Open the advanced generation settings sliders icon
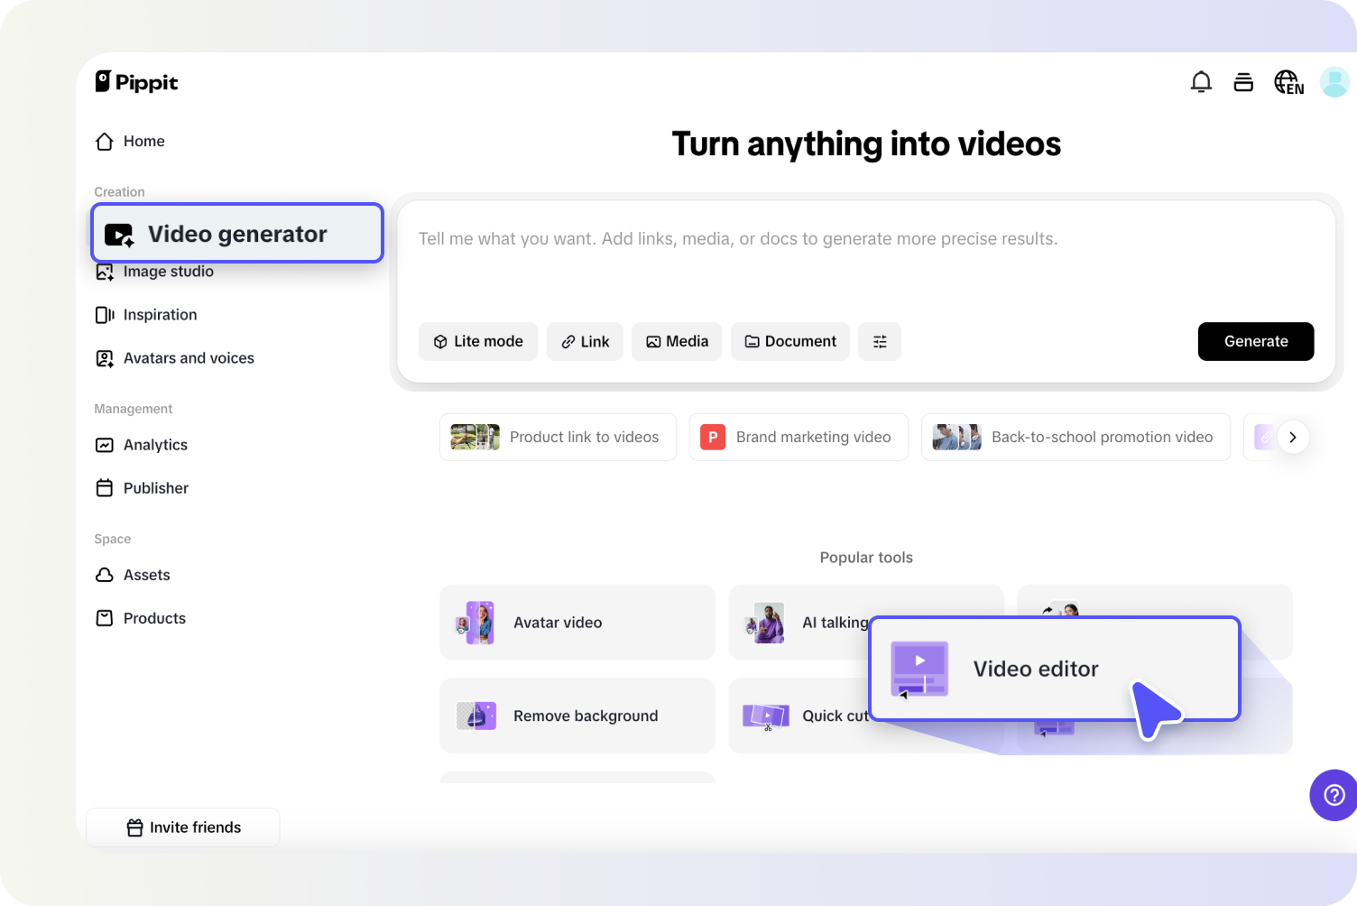1357x906 pixels. [x=880, y=341]
